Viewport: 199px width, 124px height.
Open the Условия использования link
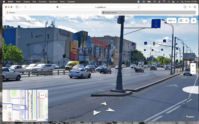(30, 120)
